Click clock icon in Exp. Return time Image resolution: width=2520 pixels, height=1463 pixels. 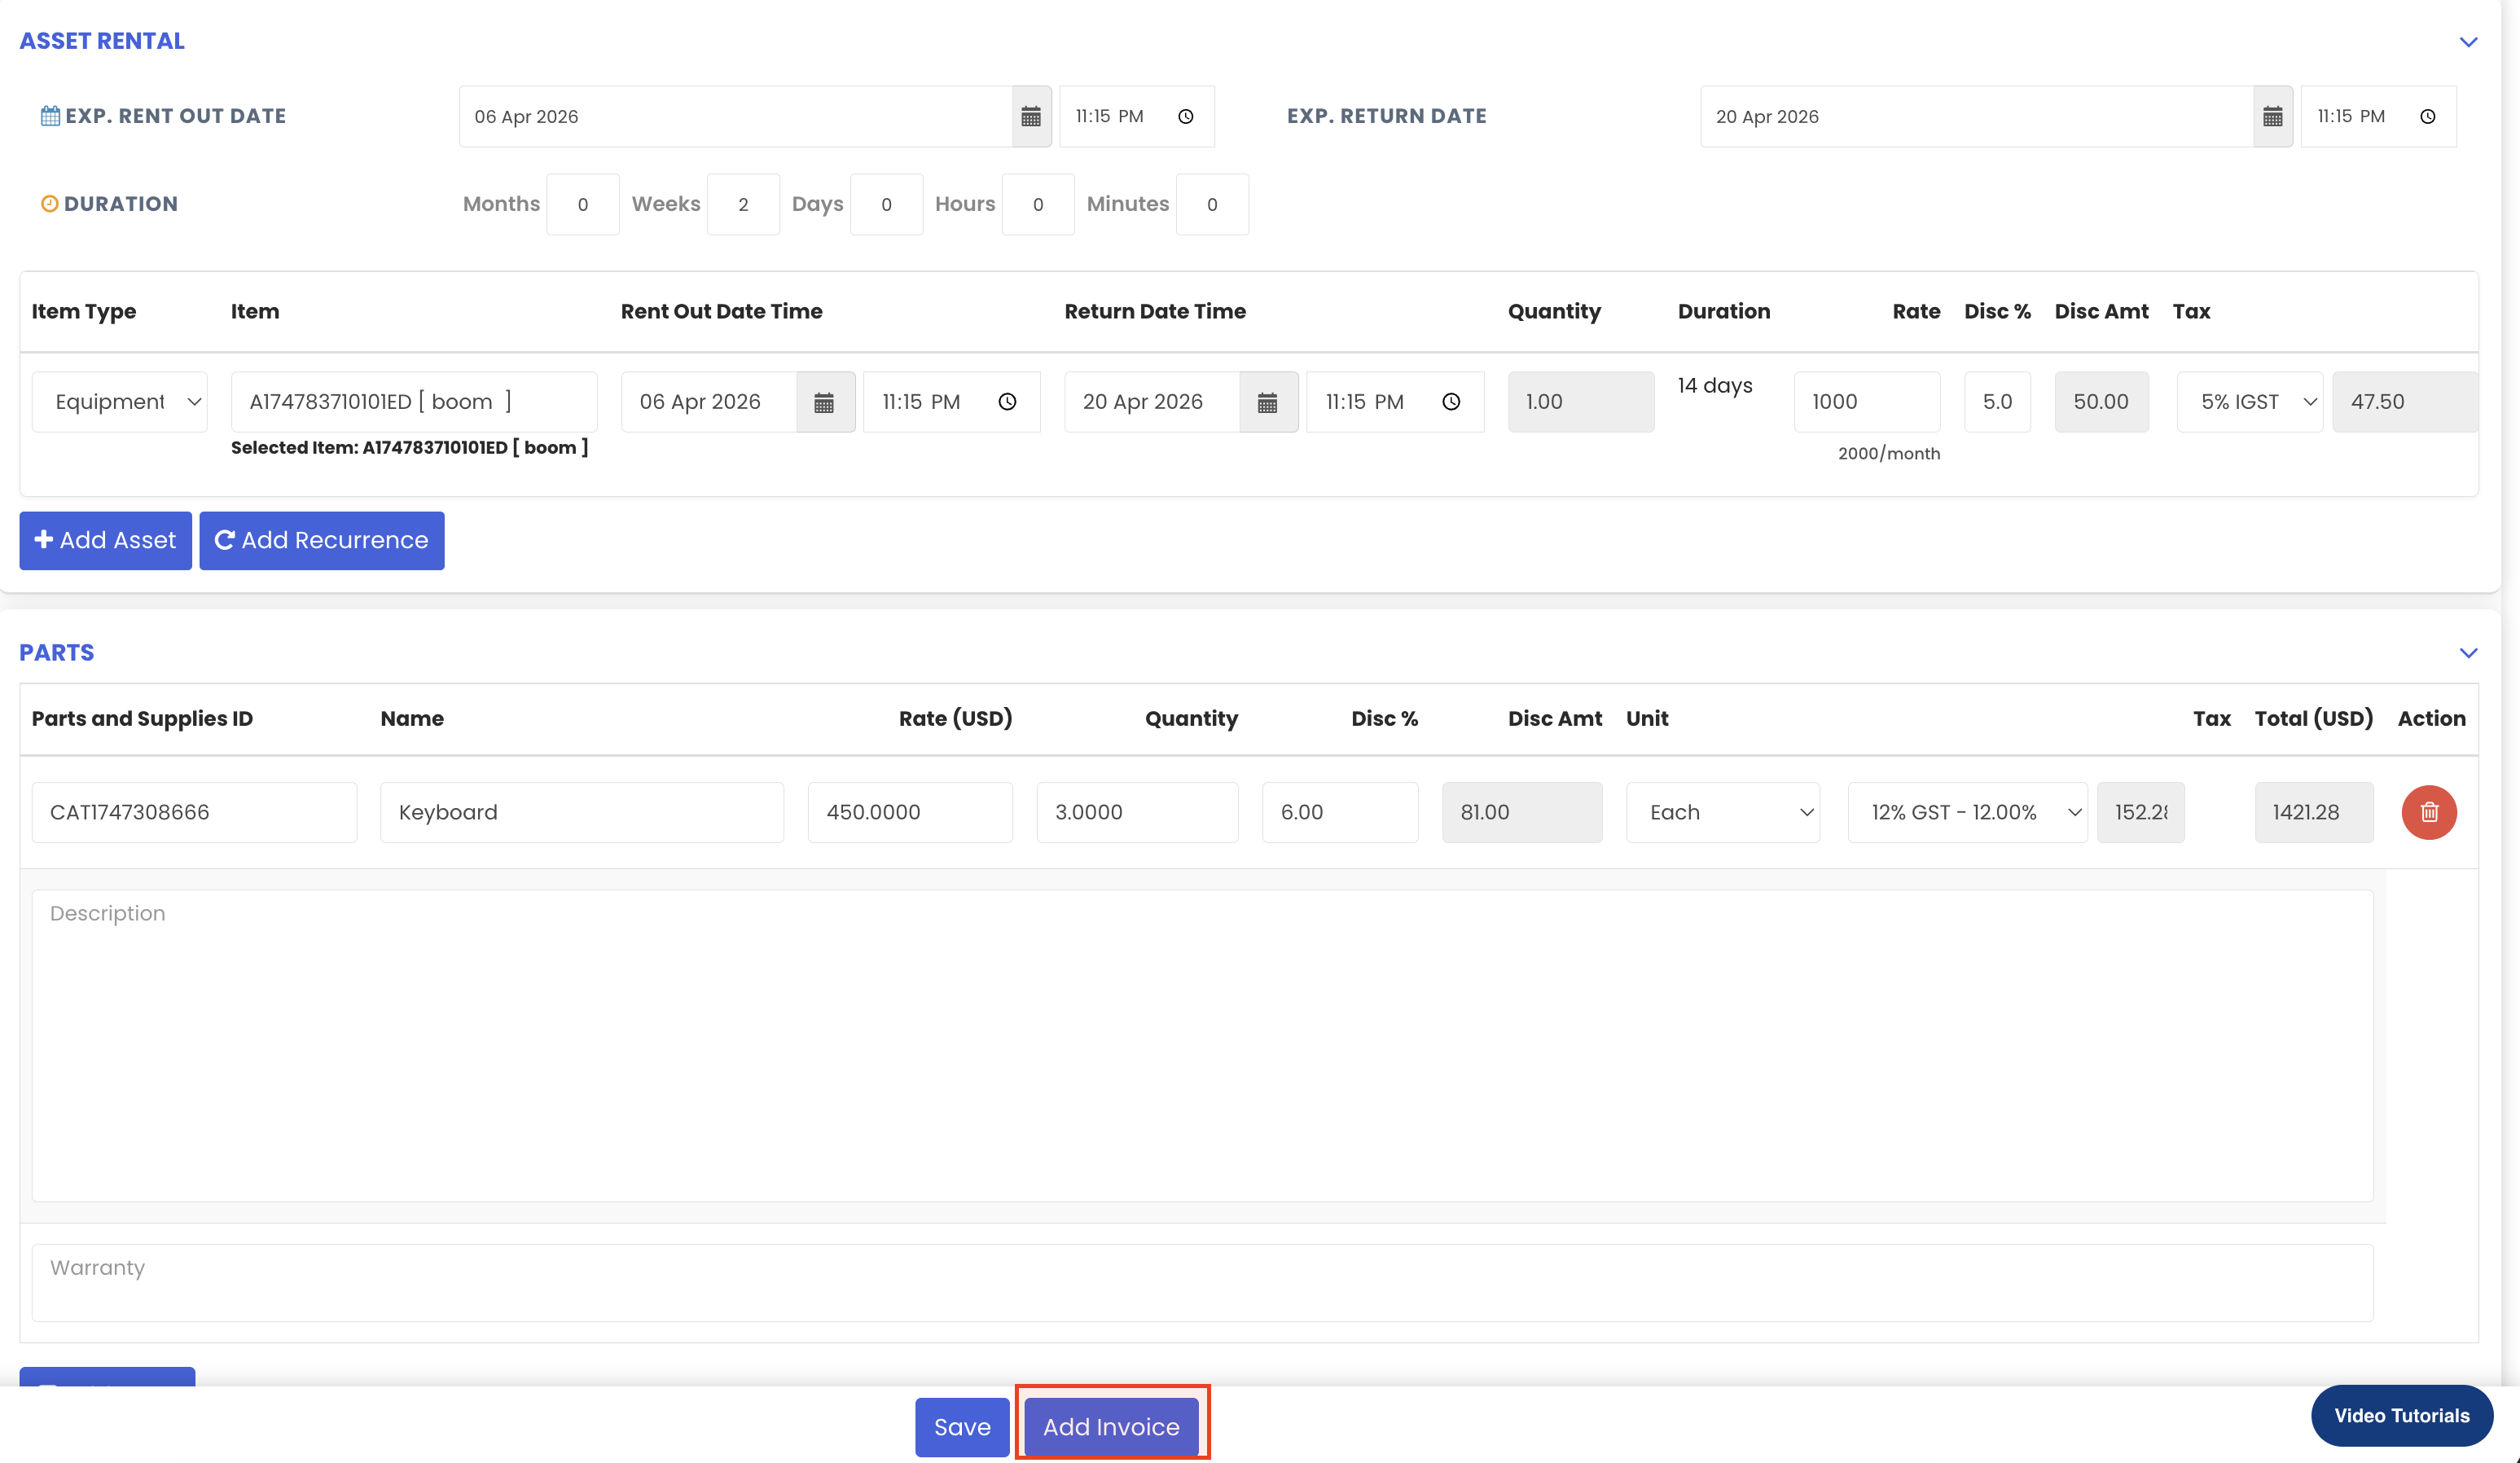coord(2427,117)
